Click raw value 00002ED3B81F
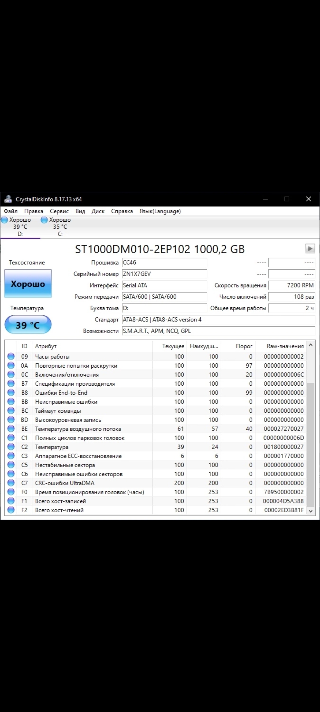This screenshot has height=712, width=320. [284, 510]
